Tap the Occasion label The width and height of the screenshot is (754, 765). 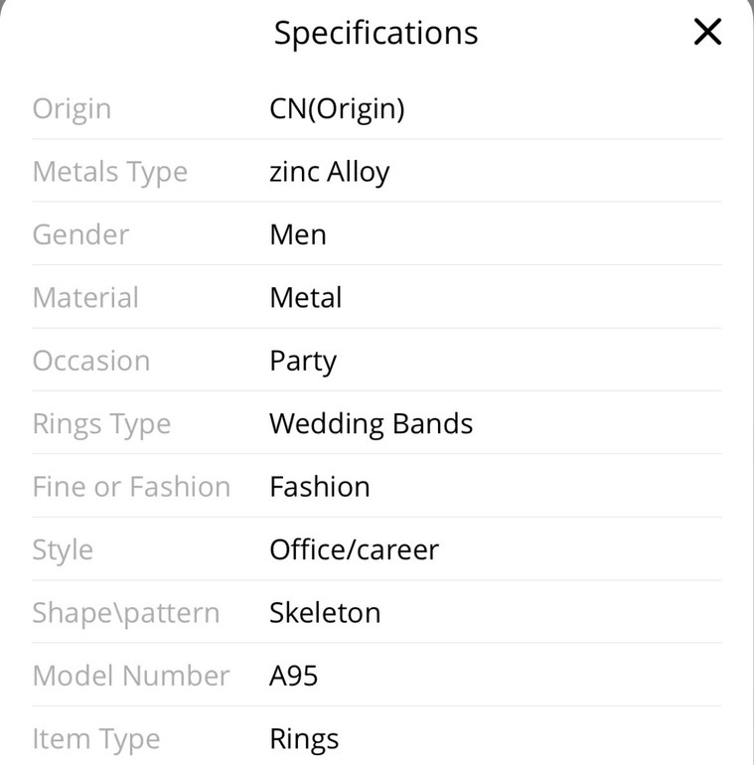[x=91, y=361]
